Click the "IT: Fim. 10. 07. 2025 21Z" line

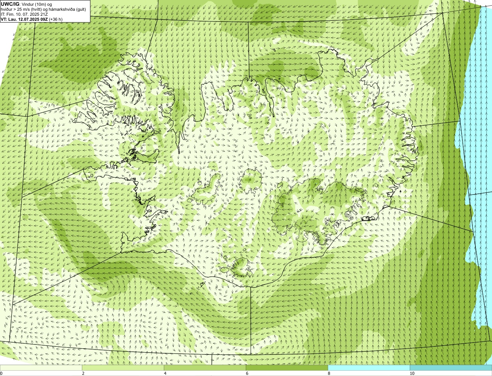(x=24, y=15)
